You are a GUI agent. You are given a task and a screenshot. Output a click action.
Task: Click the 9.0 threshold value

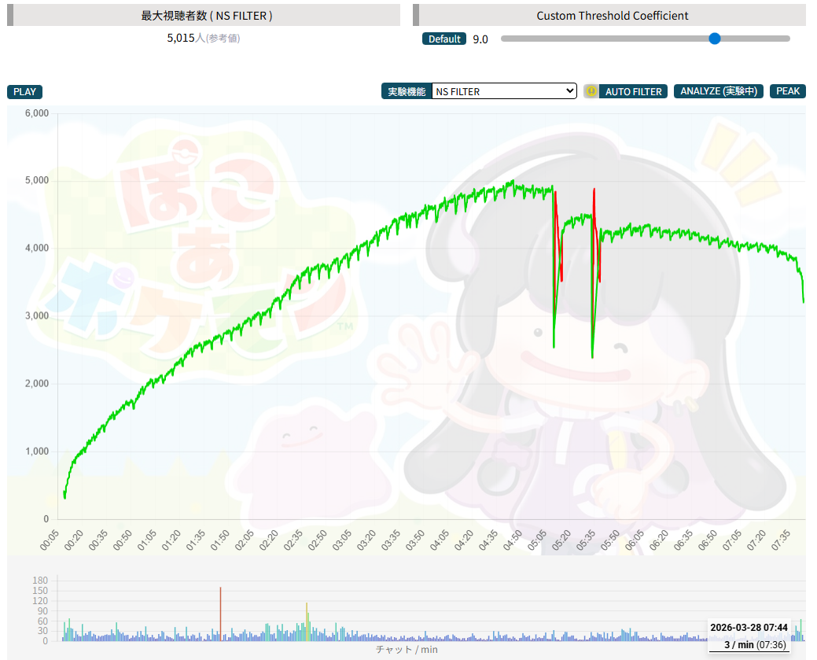click(480, 39)
